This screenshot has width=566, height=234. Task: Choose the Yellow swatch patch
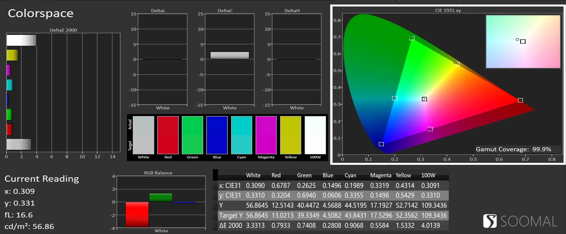[291, 135]
